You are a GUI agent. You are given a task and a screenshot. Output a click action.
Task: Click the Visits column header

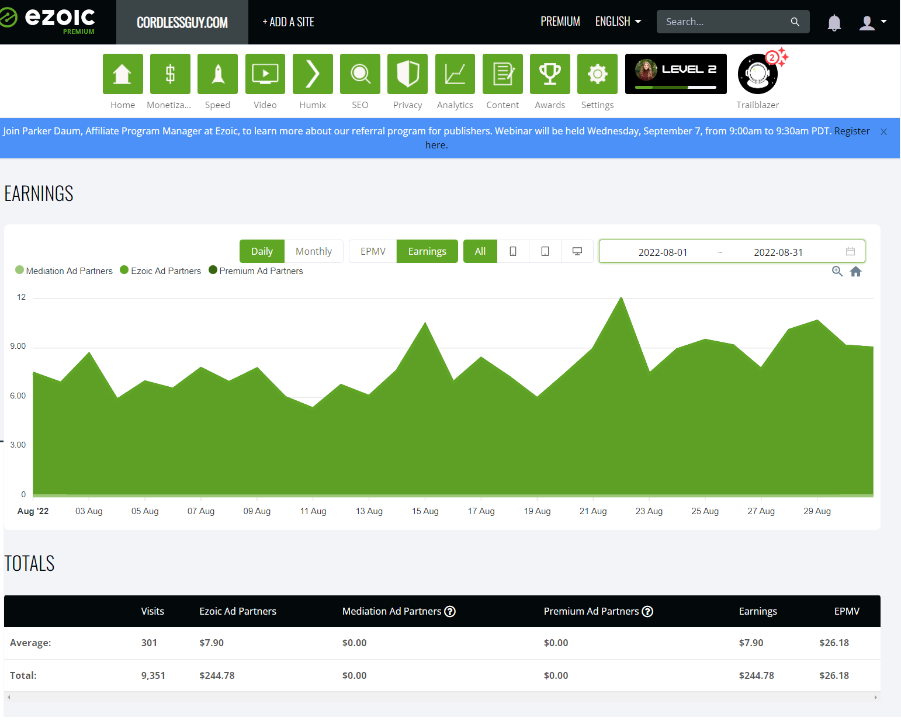click(153, 611)
